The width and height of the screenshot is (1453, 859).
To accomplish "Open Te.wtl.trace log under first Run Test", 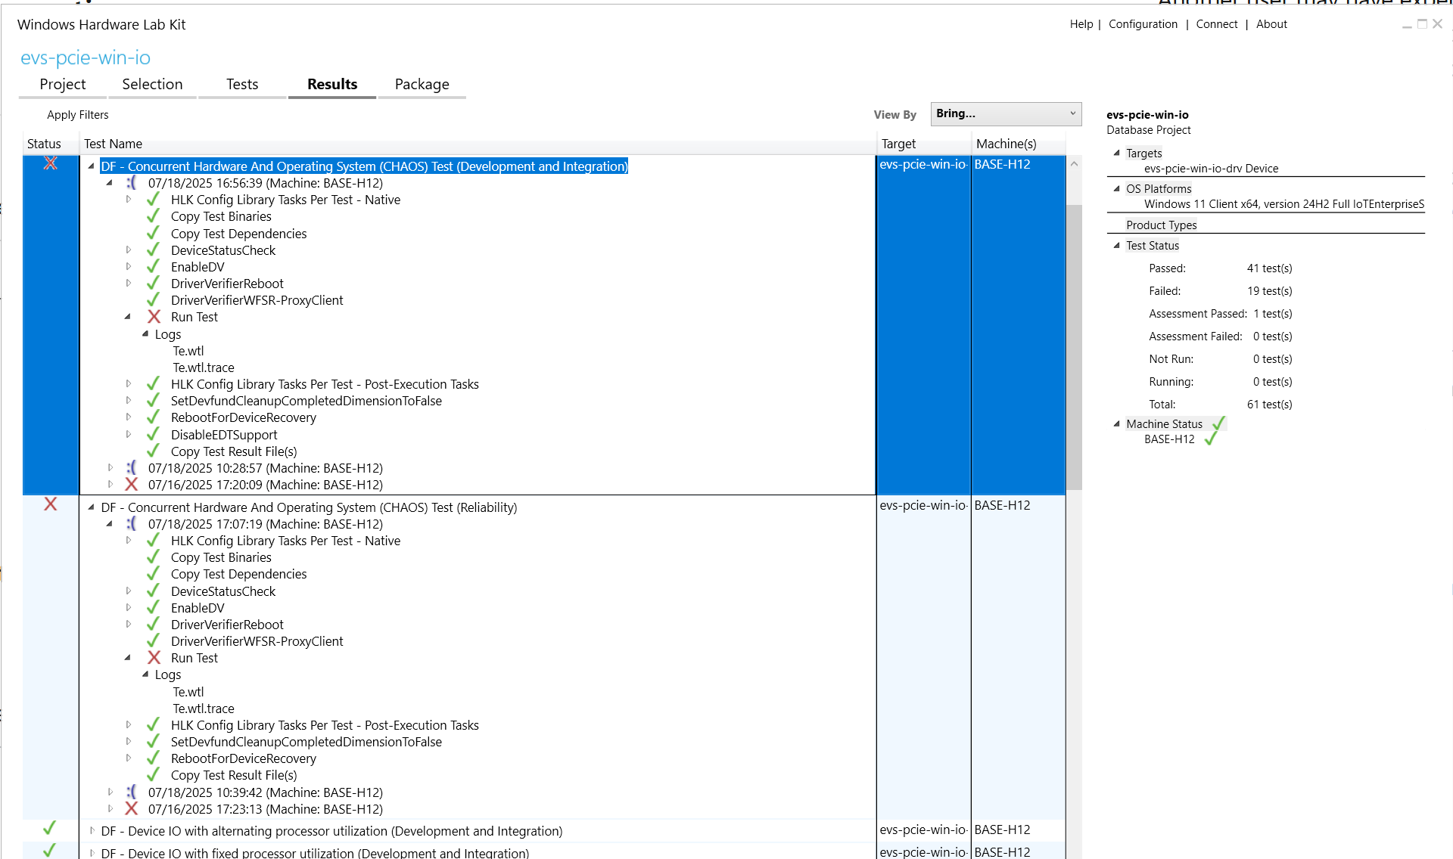I will 204,367.
